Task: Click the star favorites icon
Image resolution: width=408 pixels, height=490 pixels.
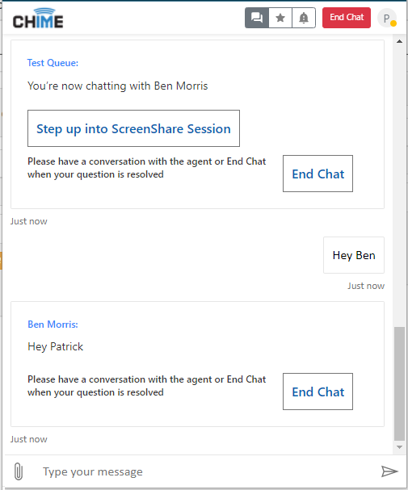Action: click(x=280, y=18)
